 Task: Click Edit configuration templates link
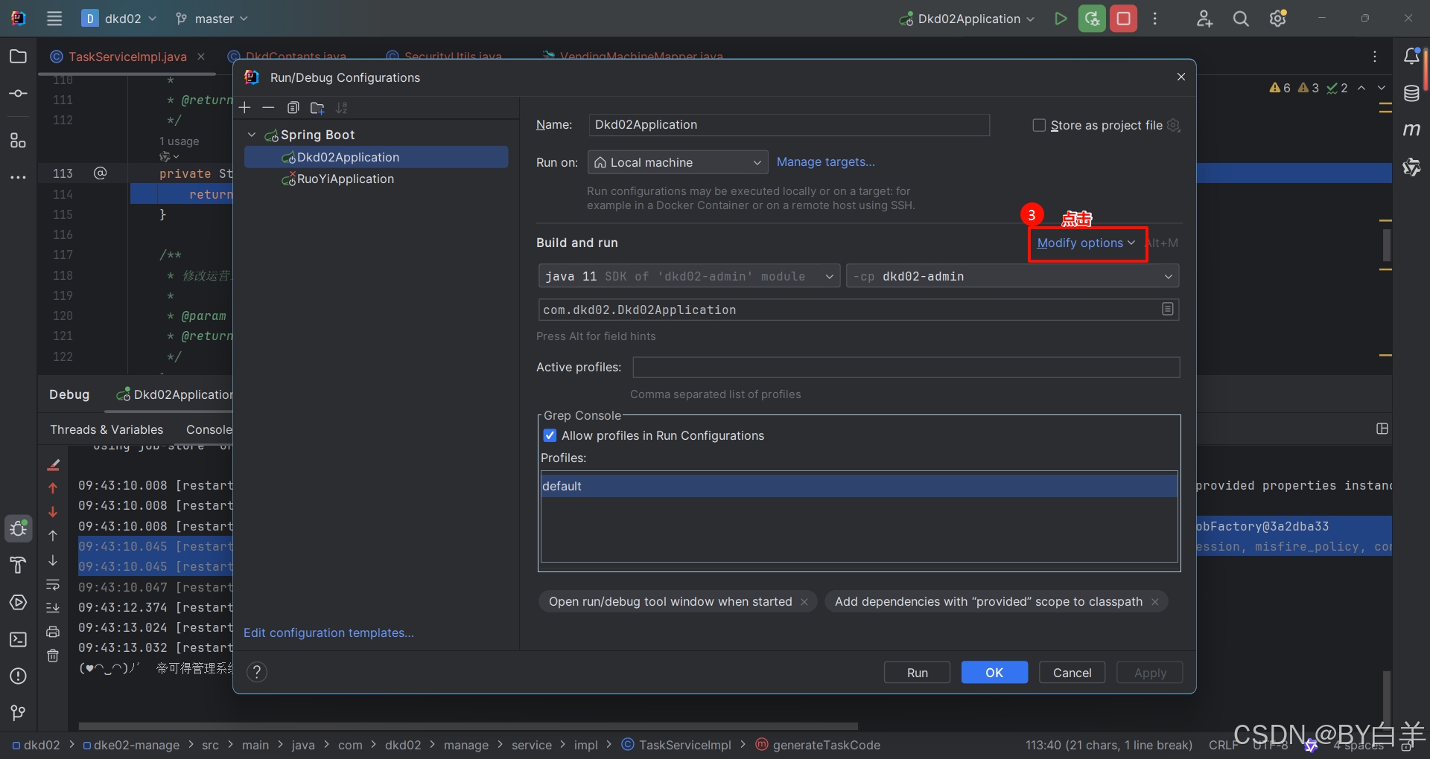tap(328, 632)
